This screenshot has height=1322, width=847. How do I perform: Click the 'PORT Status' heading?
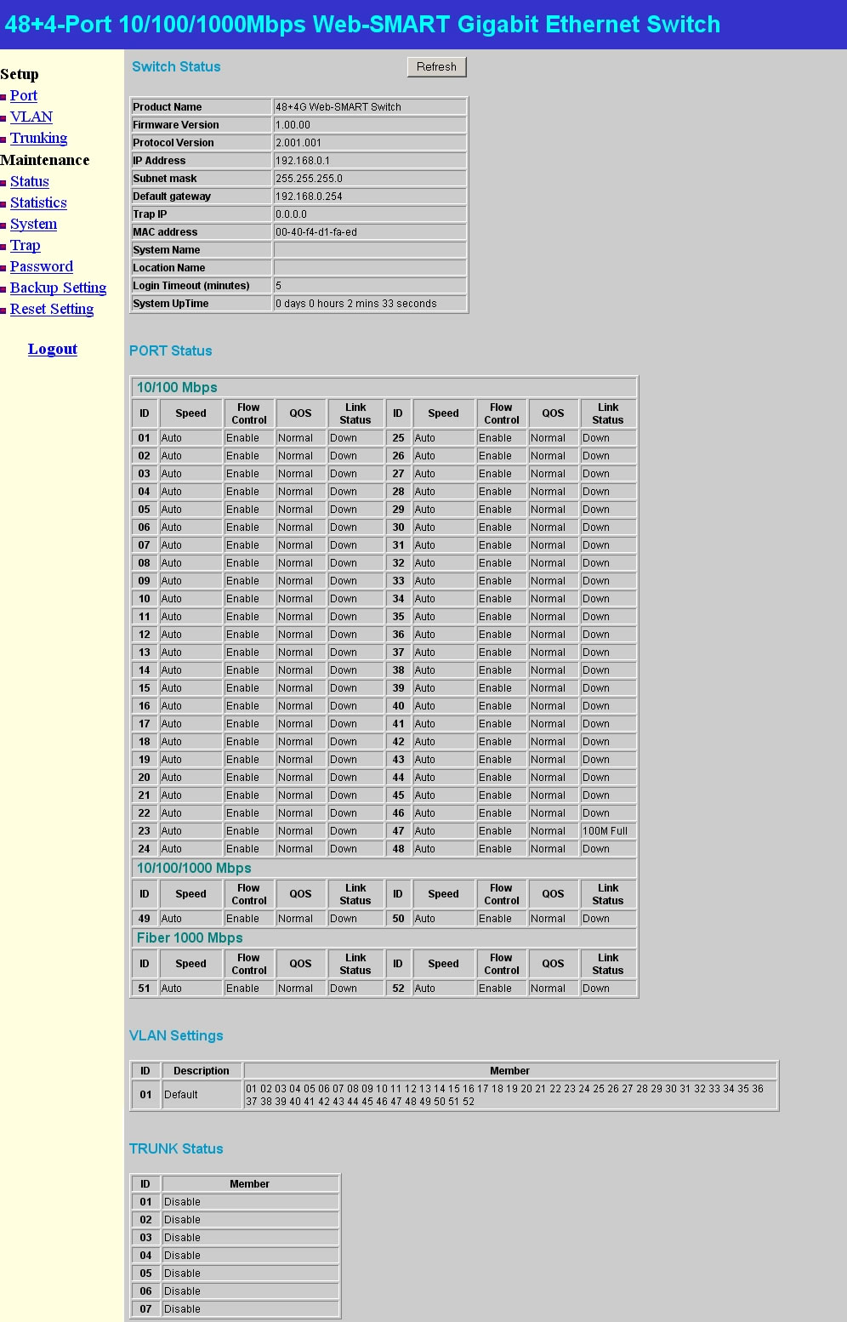[x=170, y=350]
